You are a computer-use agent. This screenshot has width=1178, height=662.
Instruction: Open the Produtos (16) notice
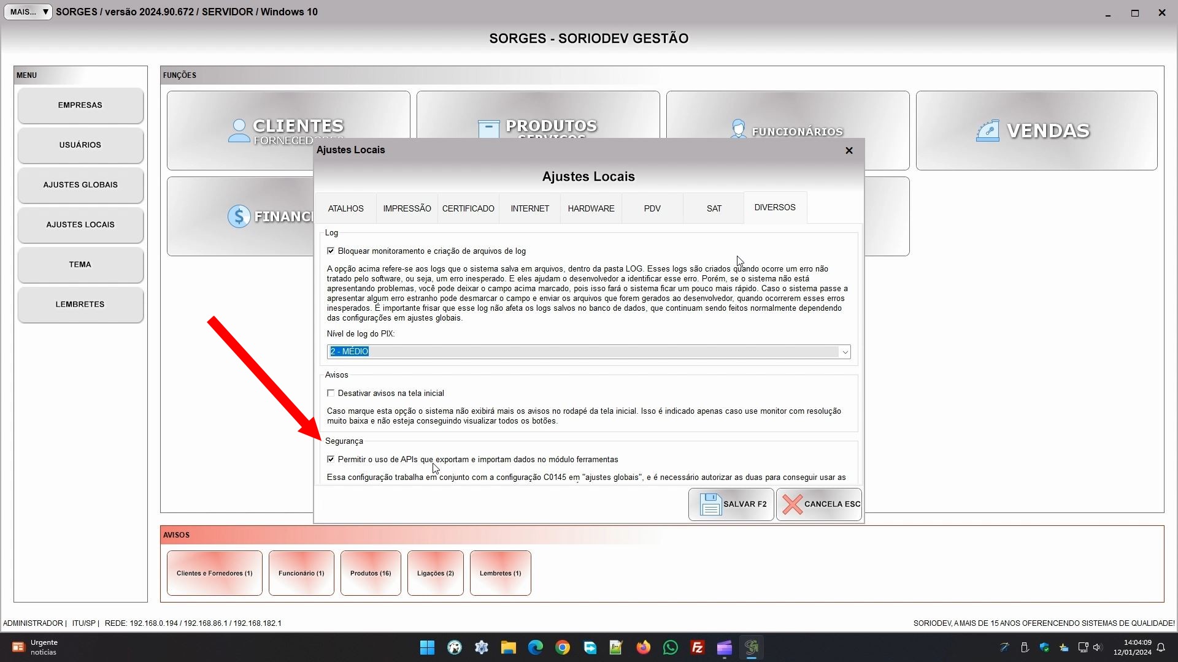371,573
